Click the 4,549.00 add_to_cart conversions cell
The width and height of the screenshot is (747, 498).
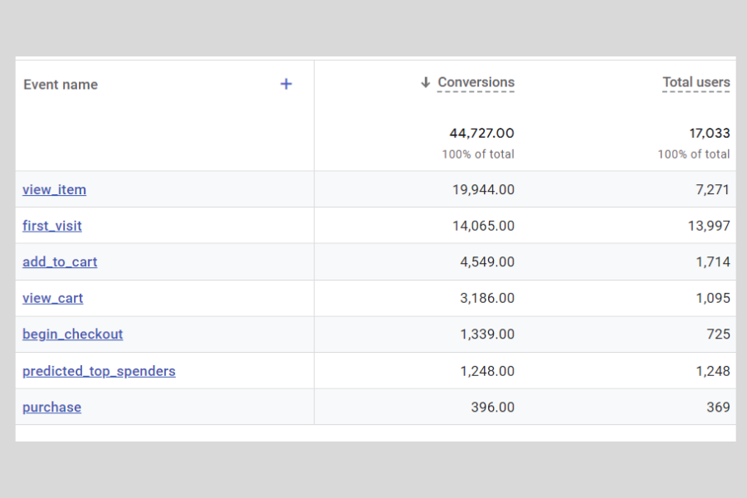click(x=486, y=261)
